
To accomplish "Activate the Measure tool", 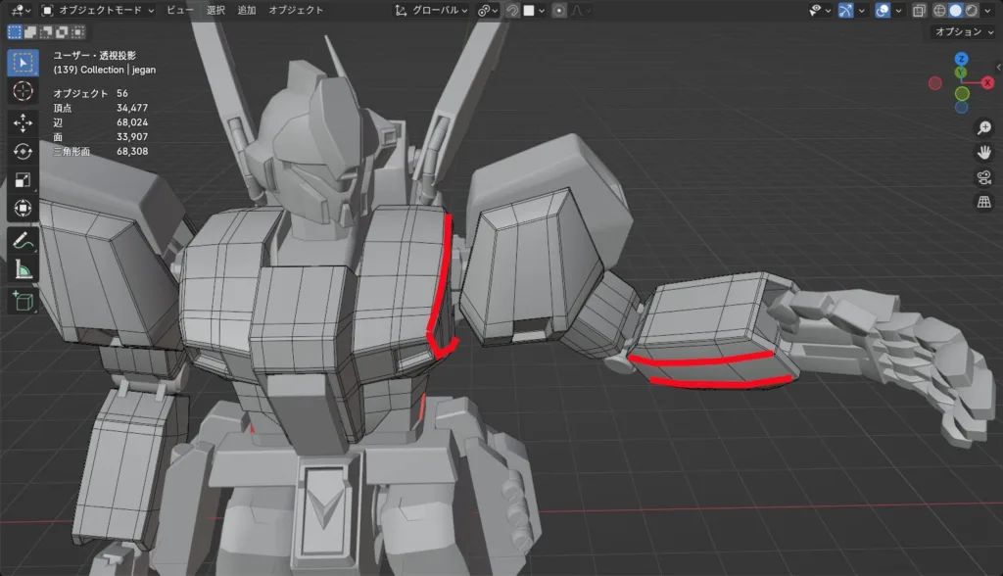I will pos(23,270).
